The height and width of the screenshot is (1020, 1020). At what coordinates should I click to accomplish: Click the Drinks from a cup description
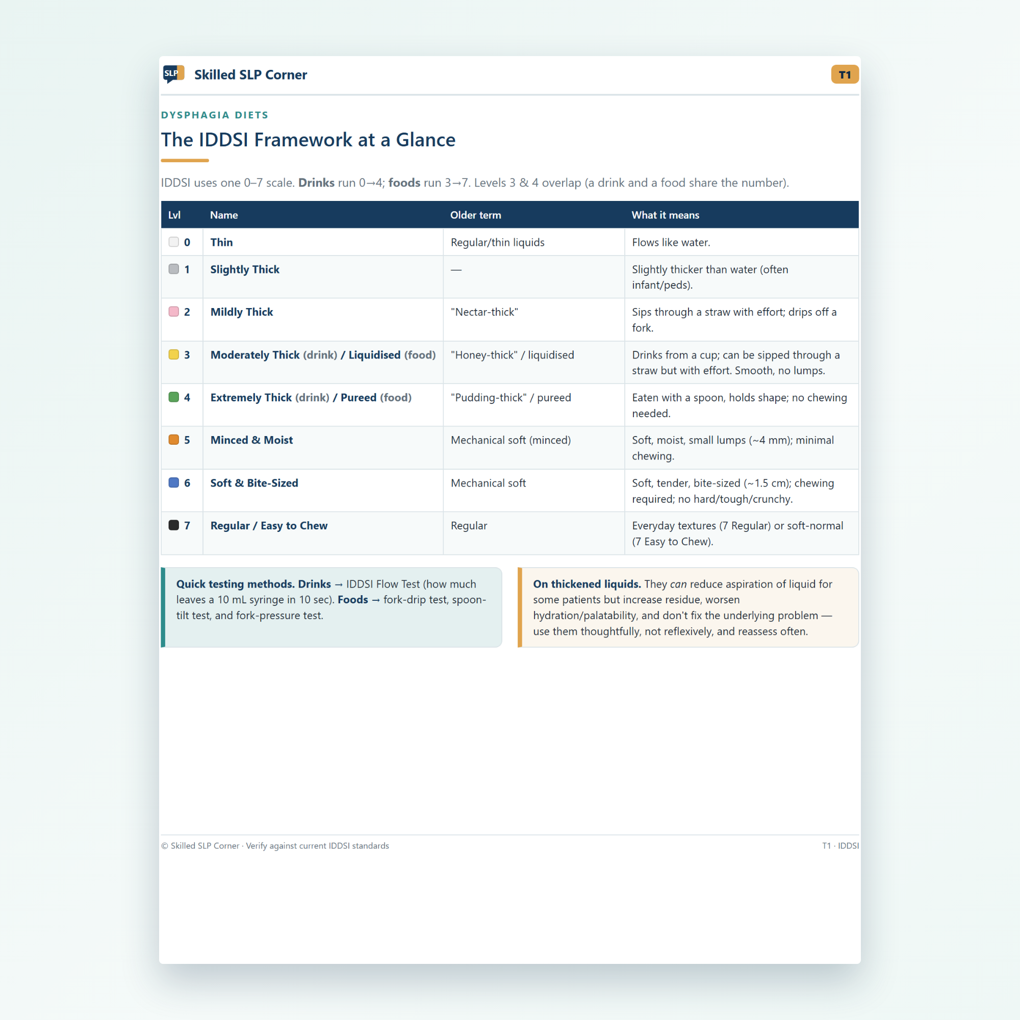736,363
